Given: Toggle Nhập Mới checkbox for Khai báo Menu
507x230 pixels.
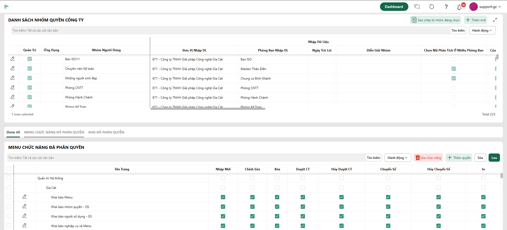Looking at the screenshot, I should tap(223, 197).
